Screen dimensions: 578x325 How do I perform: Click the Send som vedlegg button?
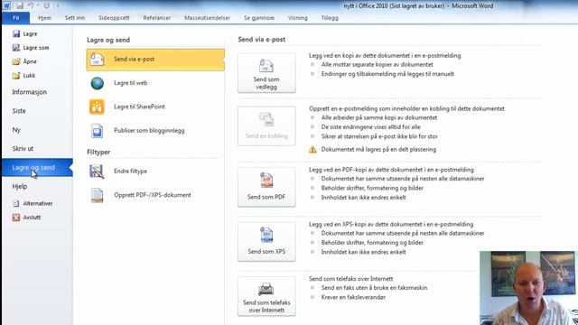(266, 73)
